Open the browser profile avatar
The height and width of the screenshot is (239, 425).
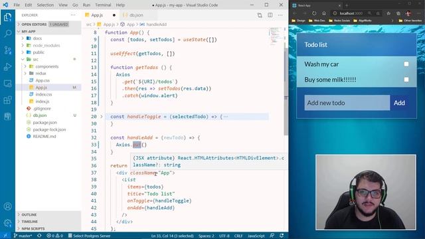(408, 13)
